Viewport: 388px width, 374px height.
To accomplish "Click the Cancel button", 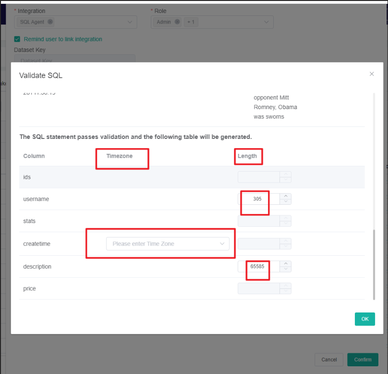I will 329,360.
